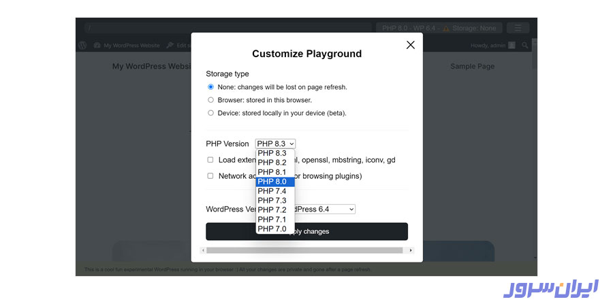Select the None storage type option
613x306 pixels.
(x=210, y=87)
